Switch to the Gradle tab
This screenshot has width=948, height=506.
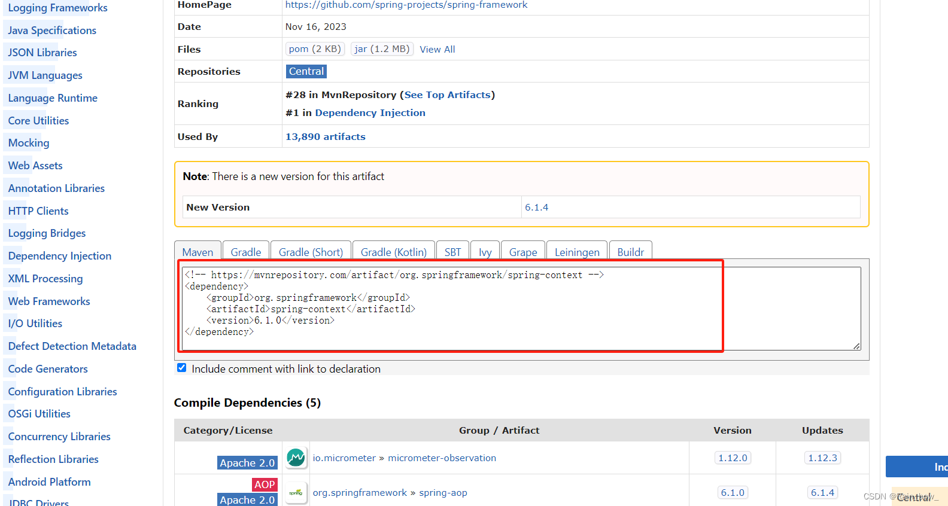[246, 252]
